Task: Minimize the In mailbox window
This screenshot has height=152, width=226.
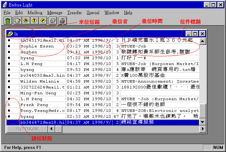Action: pos(188,34)
